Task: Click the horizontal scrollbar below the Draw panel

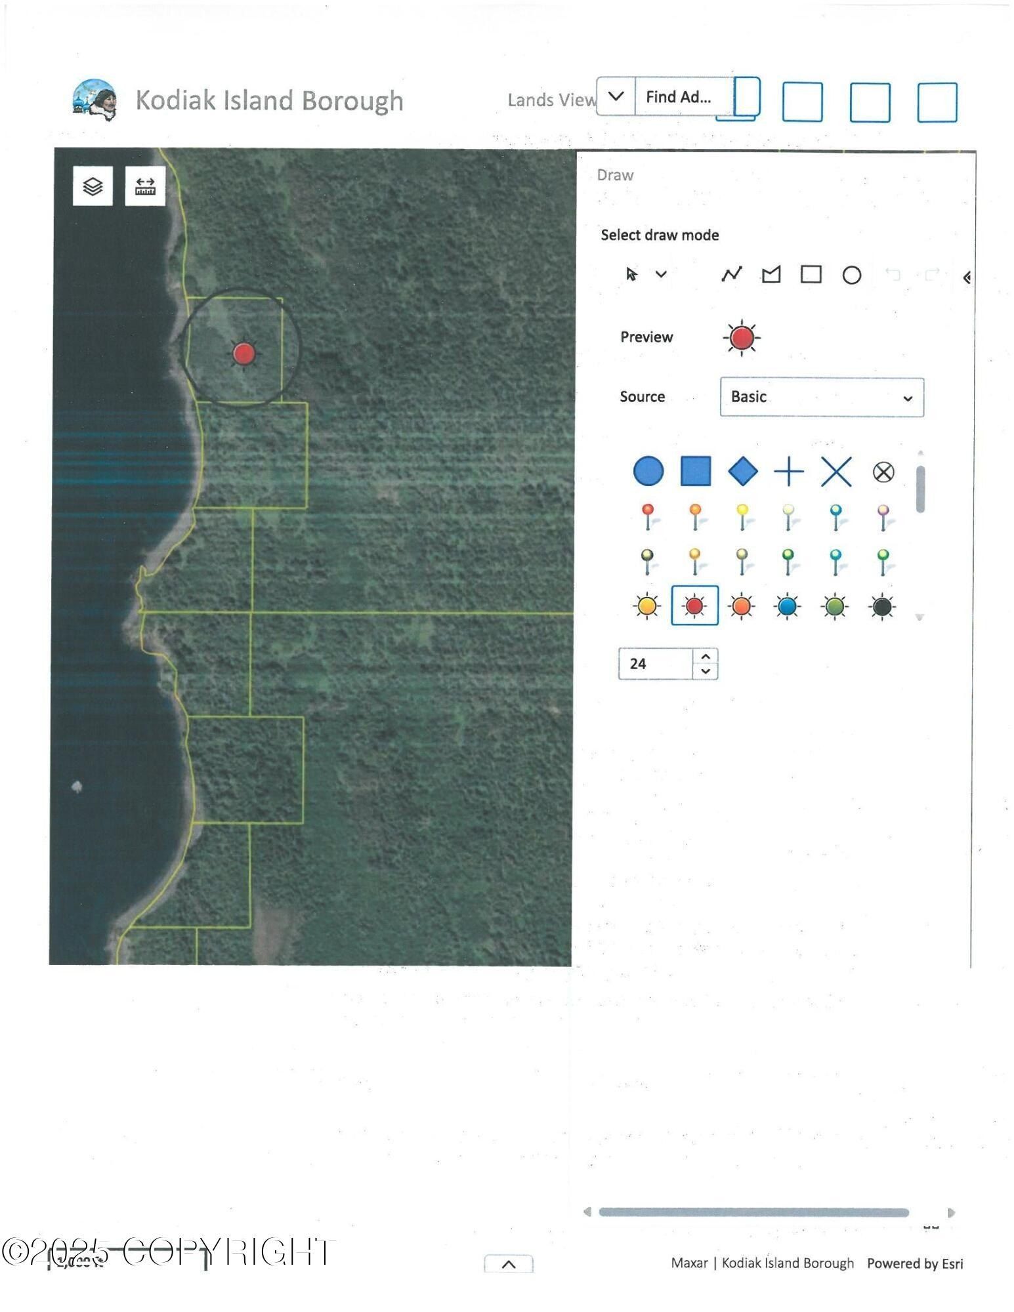Action: pyautogui.click(x=753, y=1212)
